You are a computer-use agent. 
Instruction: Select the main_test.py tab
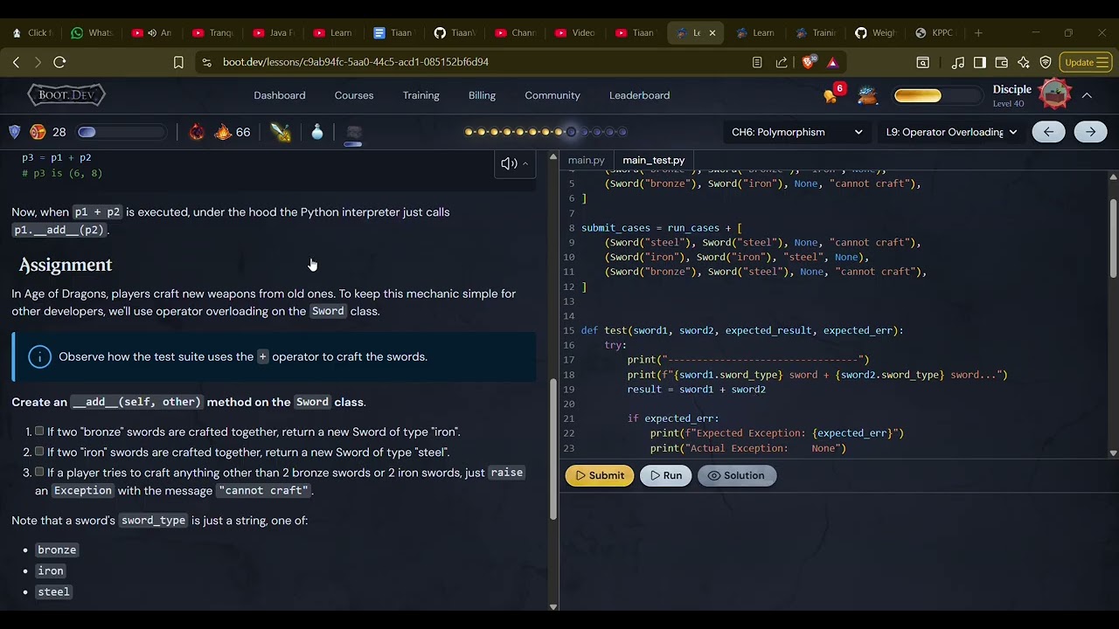[x=653, y=161]
